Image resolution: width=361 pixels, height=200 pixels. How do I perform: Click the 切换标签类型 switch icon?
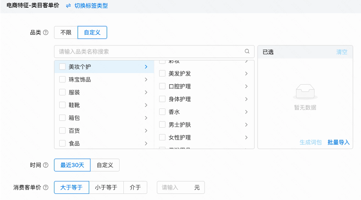[x=68, y=6]
